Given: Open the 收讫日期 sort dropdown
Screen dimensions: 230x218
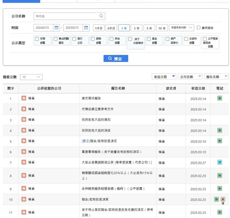Looking at the screenshot, I should coord(164,76).
